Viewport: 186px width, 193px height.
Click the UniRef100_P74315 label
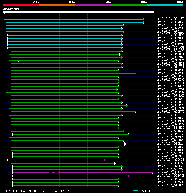point(170,86)
